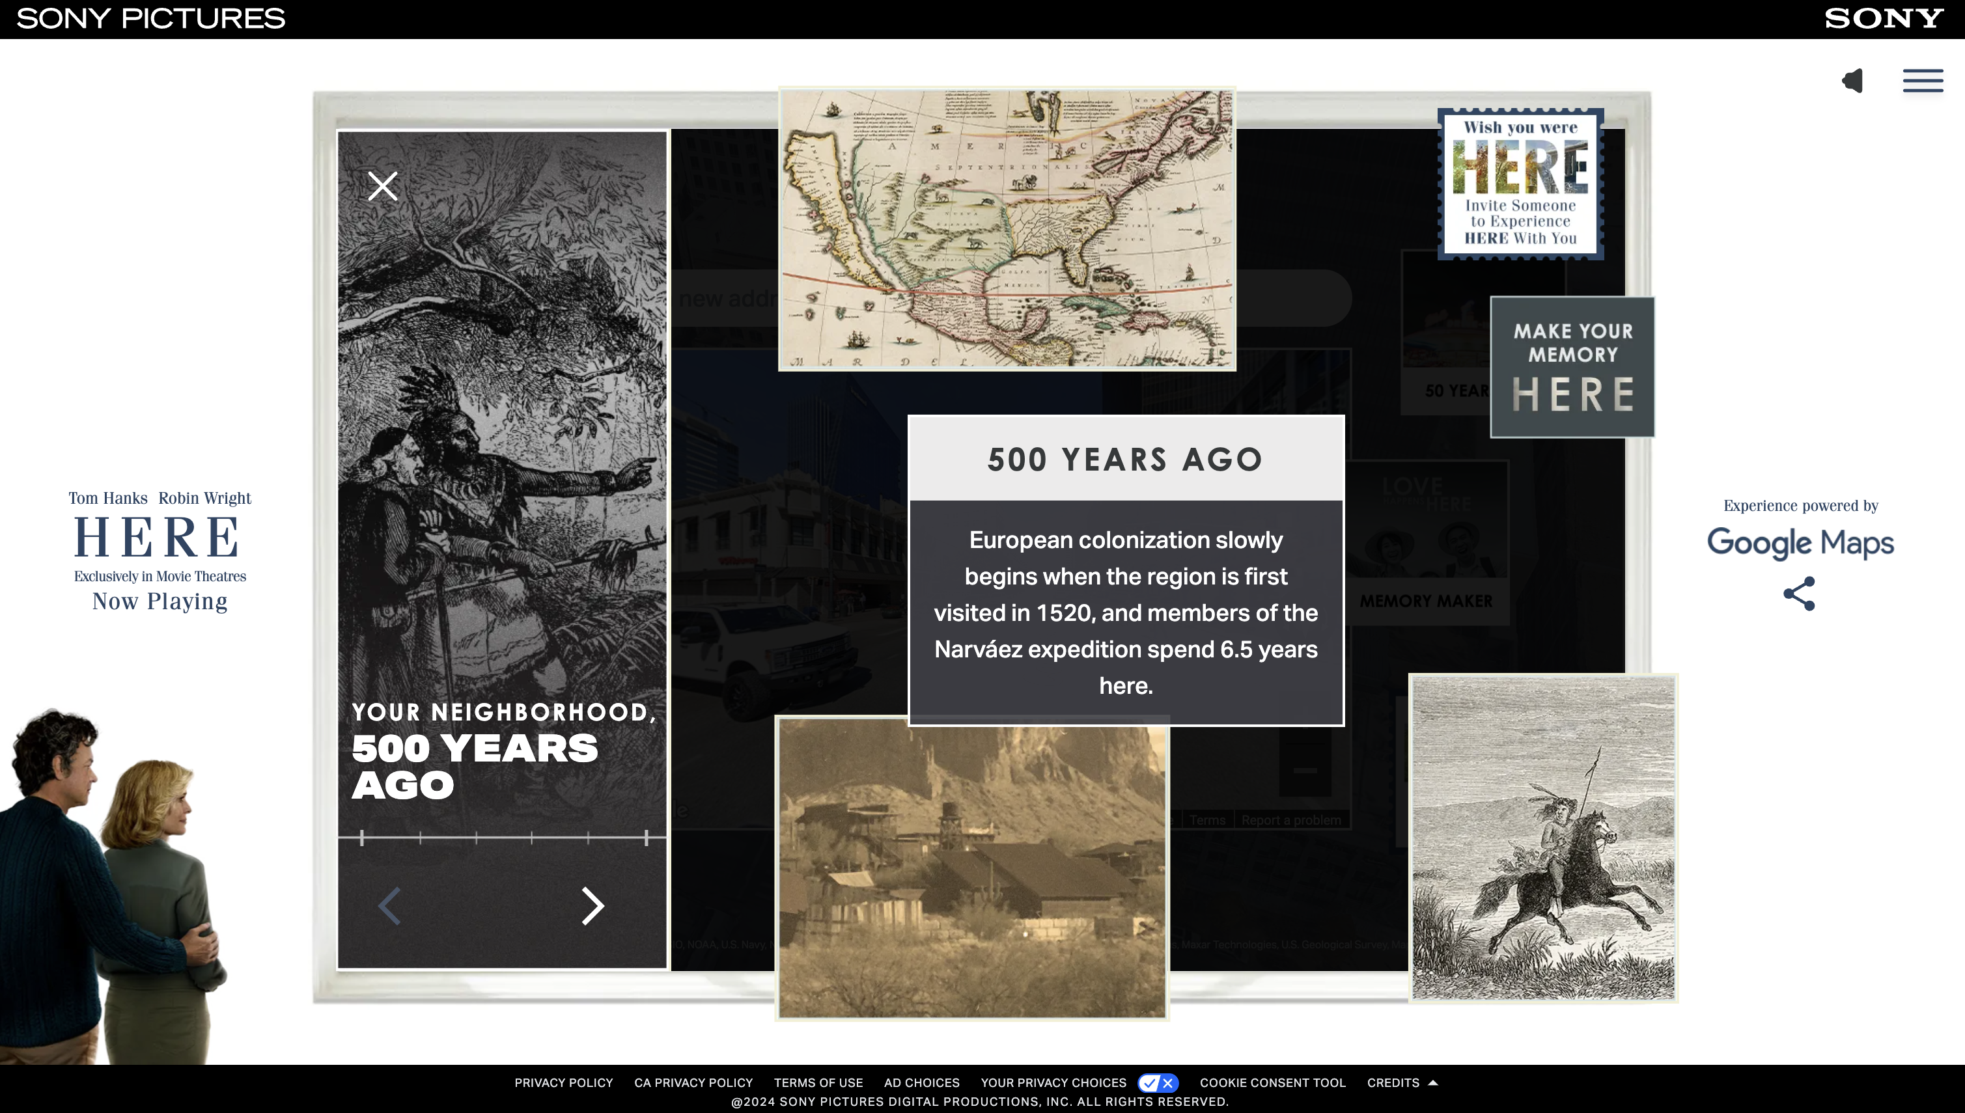This screenshot has height=1113, width=1965.
Task: Go to previous time period arrow
Action: pos(389,906)
